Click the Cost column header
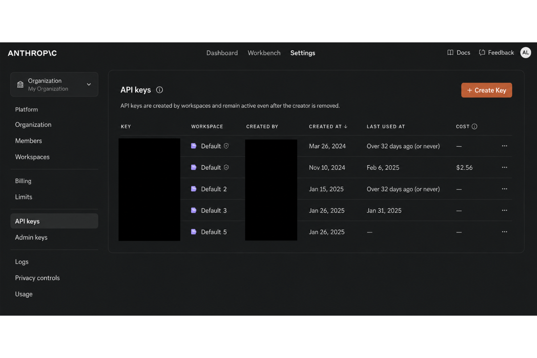The height and width of the screenshot is (358, 537). (463, 127)
